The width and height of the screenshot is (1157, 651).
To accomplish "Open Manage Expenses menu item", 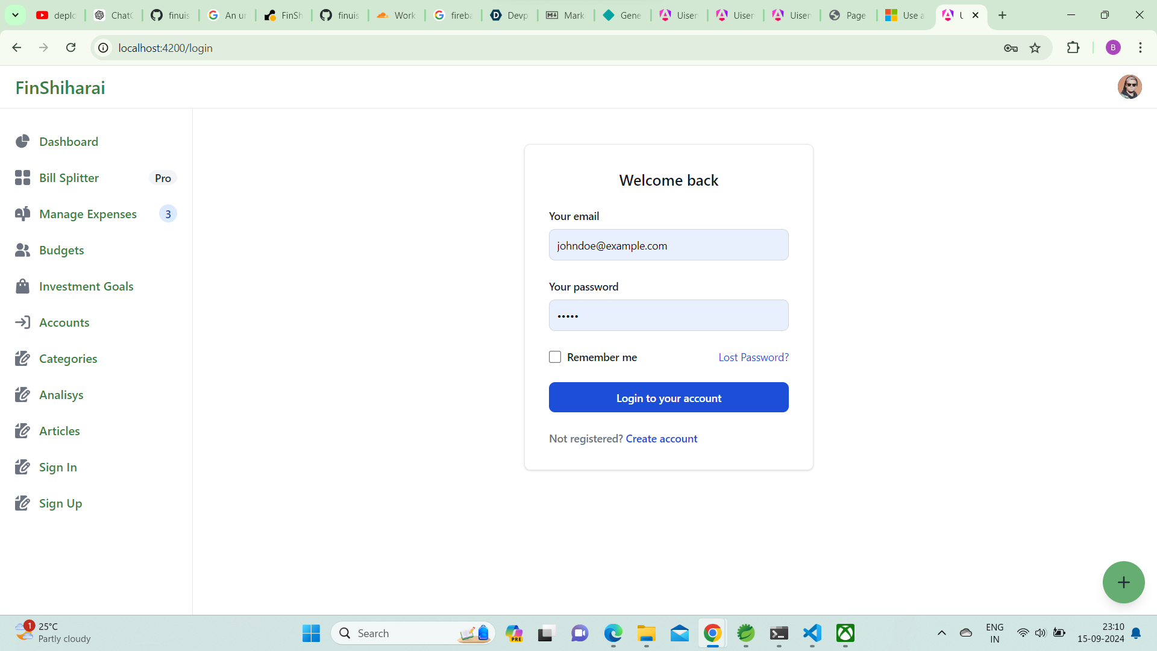I will (x=88, y=214).
